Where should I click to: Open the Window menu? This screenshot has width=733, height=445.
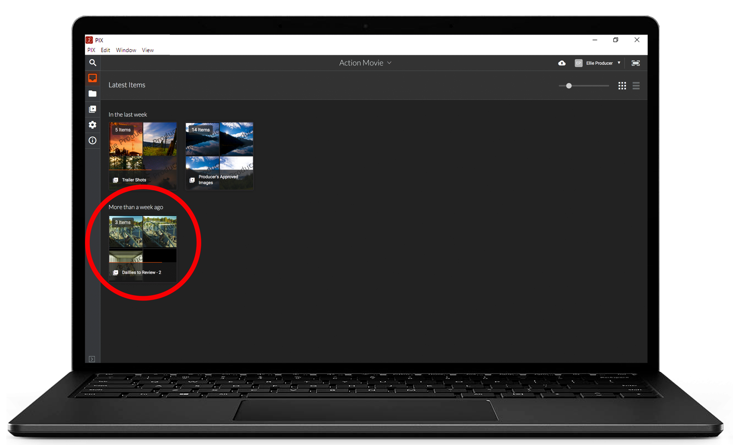click(x=126, y=50)
